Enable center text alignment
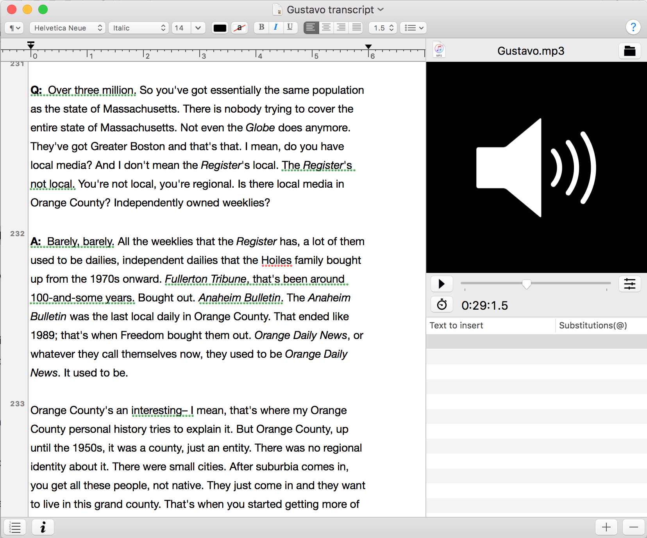Screen dimensions: 647x538 (326, 27)
